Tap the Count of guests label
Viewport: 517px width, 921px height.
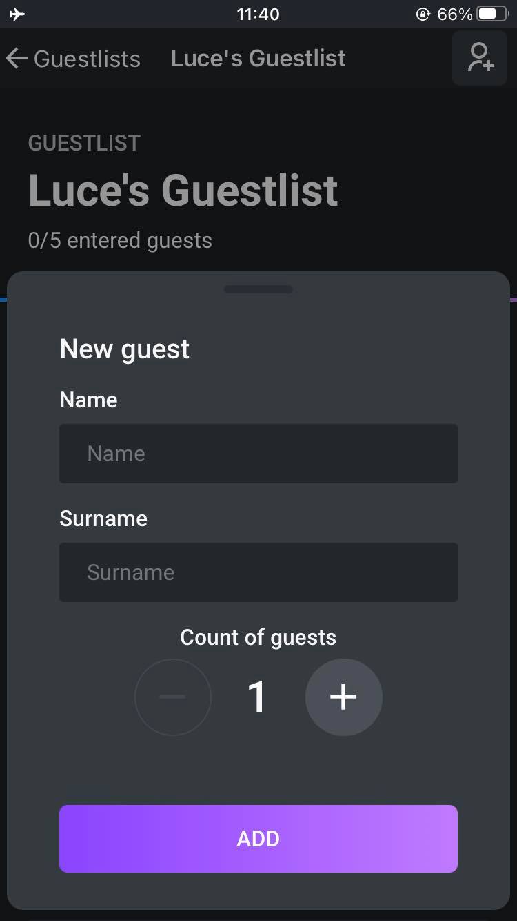tap(258, 637)
